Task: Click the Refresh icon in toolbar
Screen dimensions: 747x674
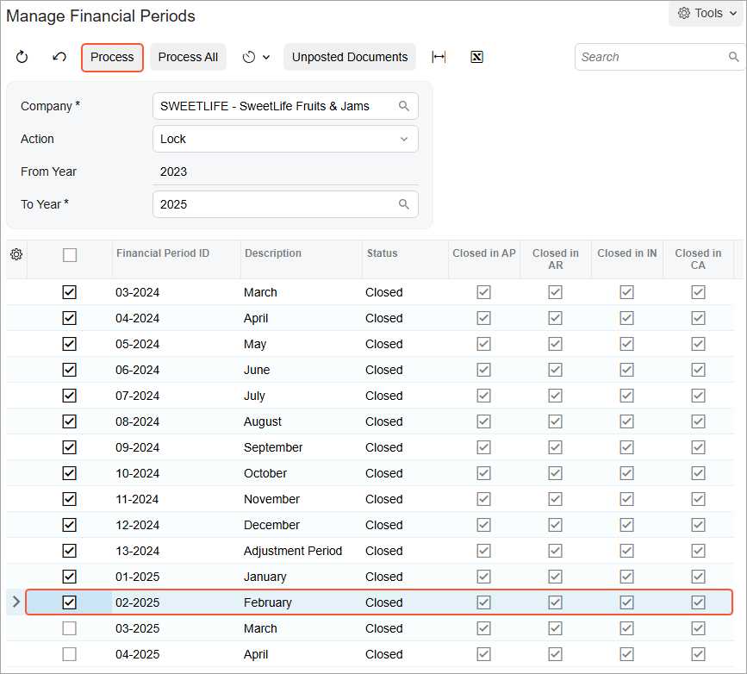Action: 22,57
